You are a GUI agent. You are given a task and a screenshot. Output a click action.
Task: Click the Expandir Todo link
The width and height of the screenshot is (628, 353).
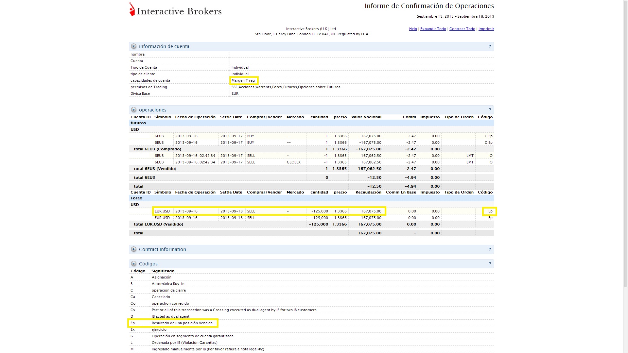point(433,29)
